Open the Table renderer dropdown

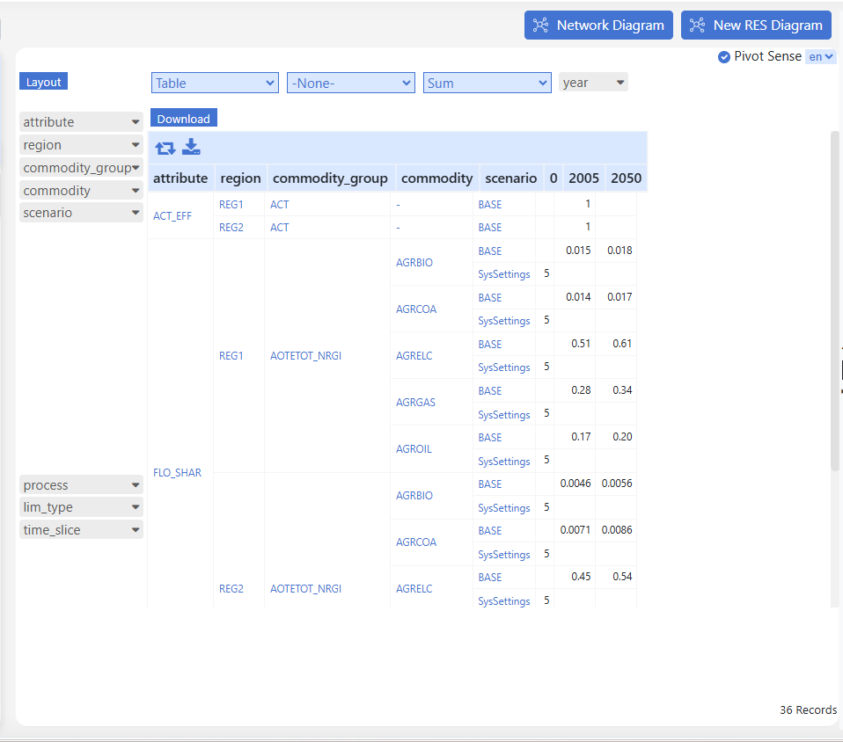coord(215,84)
